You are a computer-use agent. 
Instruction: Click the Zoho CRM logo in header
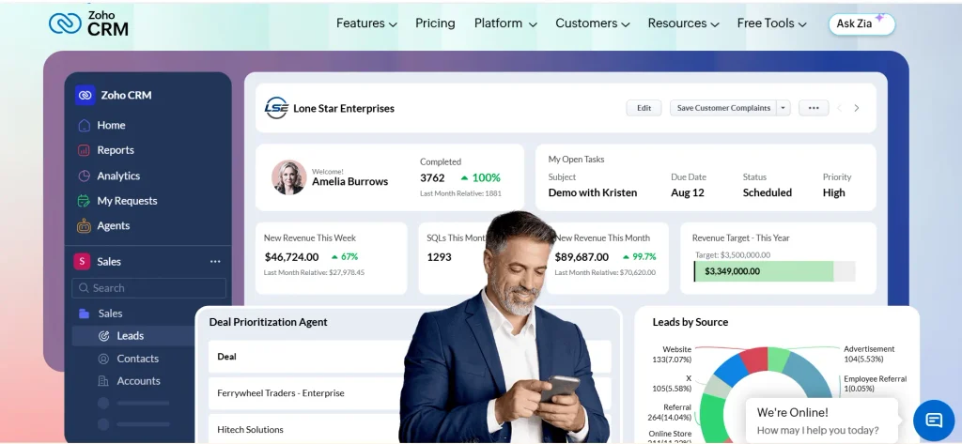(x=88, y=23)
